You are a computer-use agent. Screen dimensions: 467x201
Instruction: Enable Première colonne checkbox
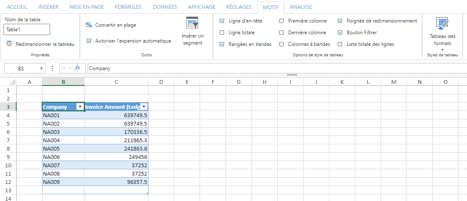click(x=281, y=21)
